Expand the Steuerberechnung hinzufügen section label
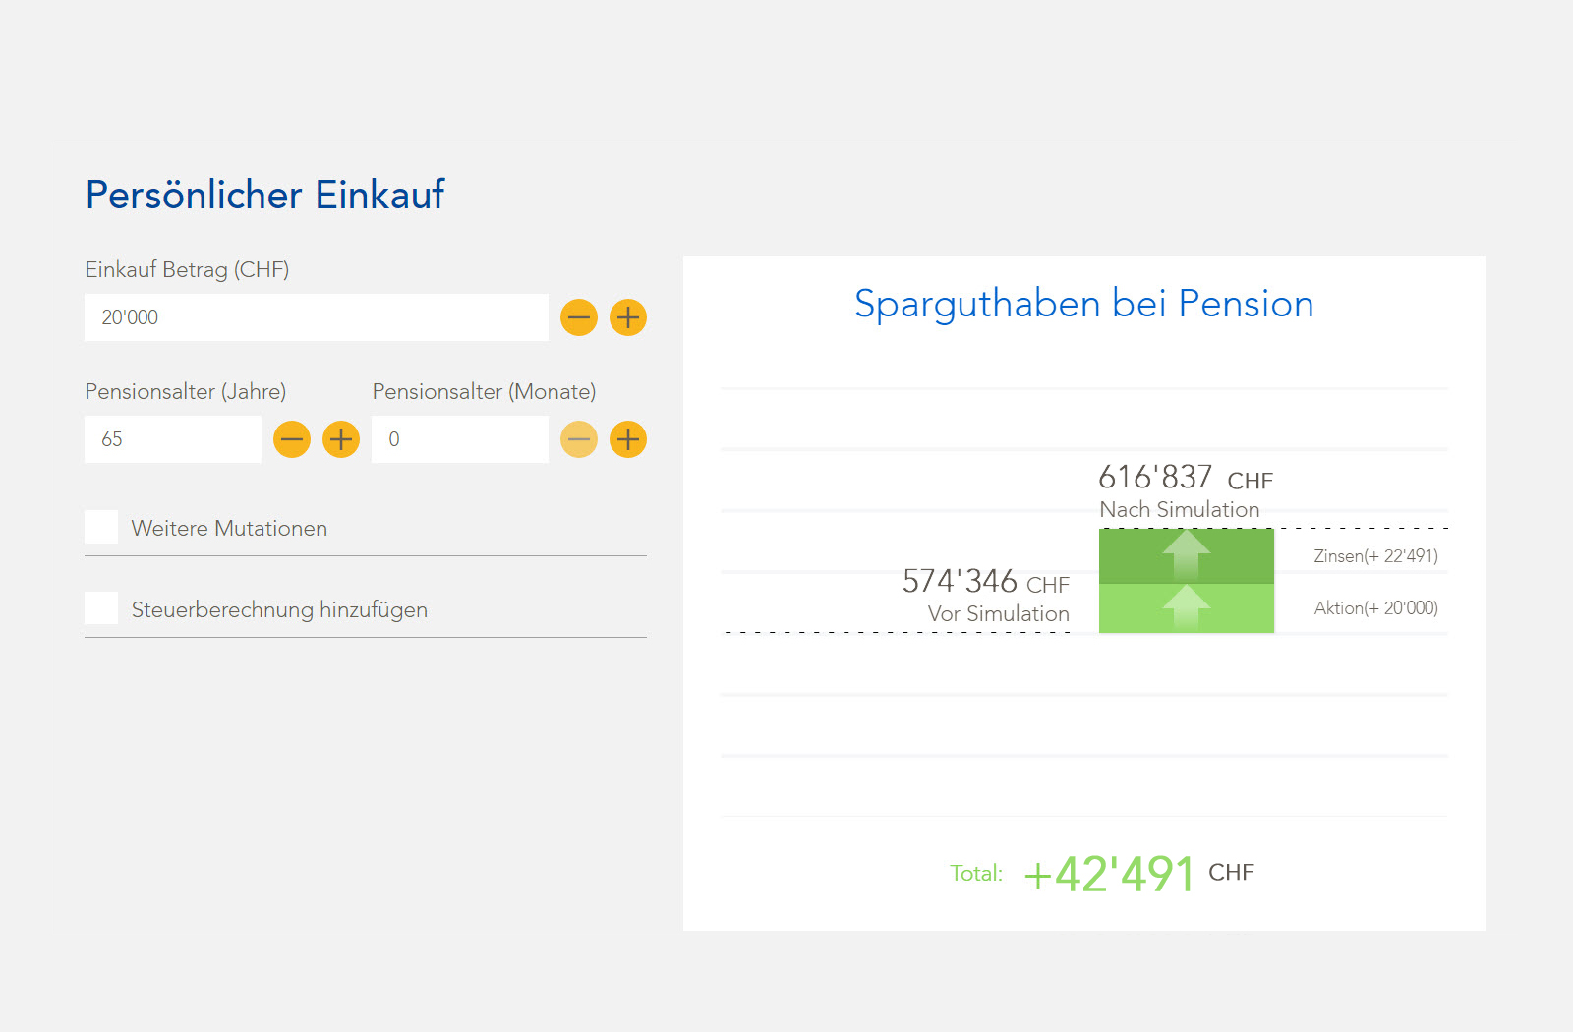The height and width of the screenshot is (1032, 1573). [x=279, y=610]
